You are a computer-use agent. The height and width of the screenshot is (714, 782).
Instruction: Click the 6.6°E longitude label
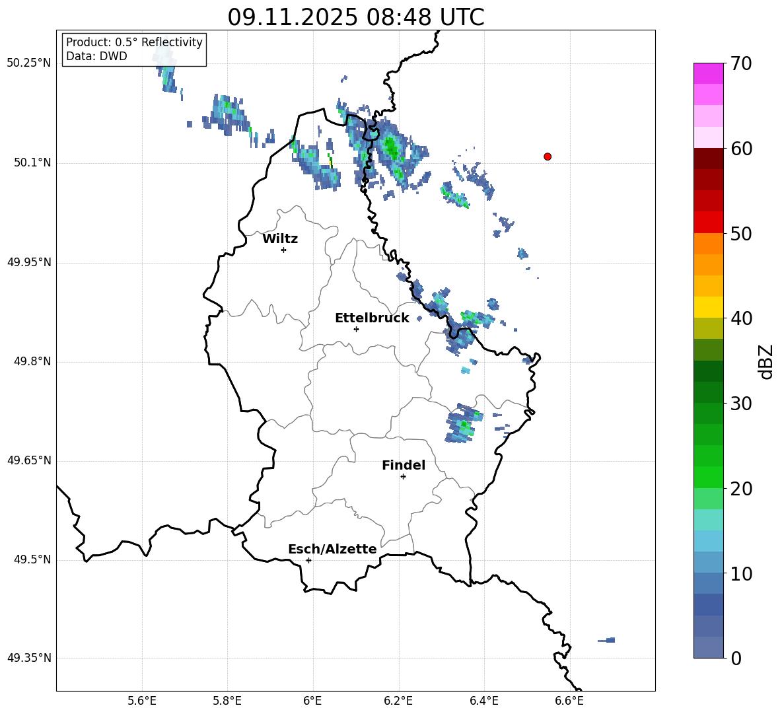(569, 701)
